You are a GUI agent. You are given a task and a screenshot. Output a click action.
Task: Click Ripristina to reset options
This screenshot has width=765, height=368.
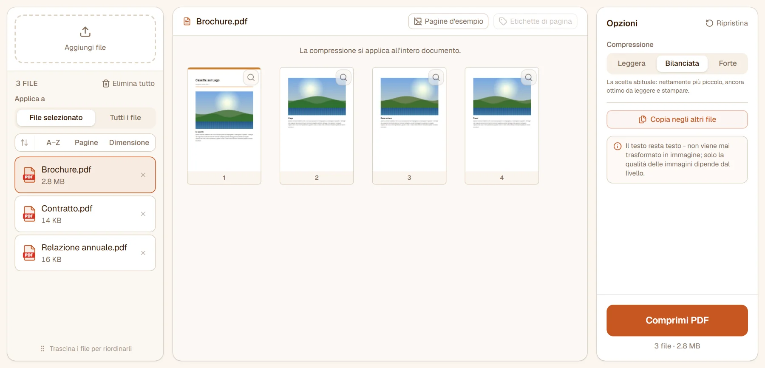point(727,23)
